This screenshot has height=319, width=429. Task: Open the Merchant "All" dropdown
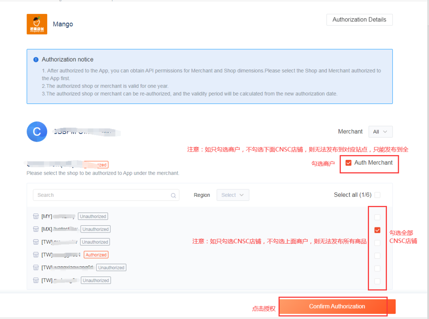tap(381, 132)
